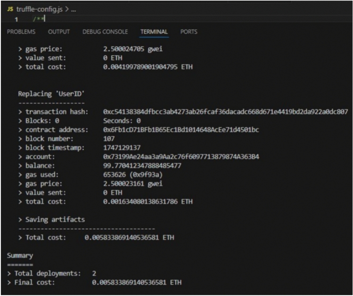Click truffle-config.js in the breadcrumb
This screenshot has height=296, width=353.
40,9
